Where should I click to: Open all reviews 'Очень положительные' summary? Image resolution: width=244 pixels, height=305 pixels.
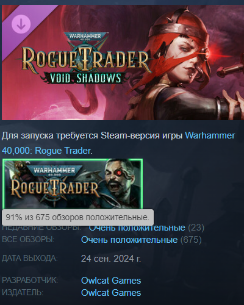pos(129,240)
